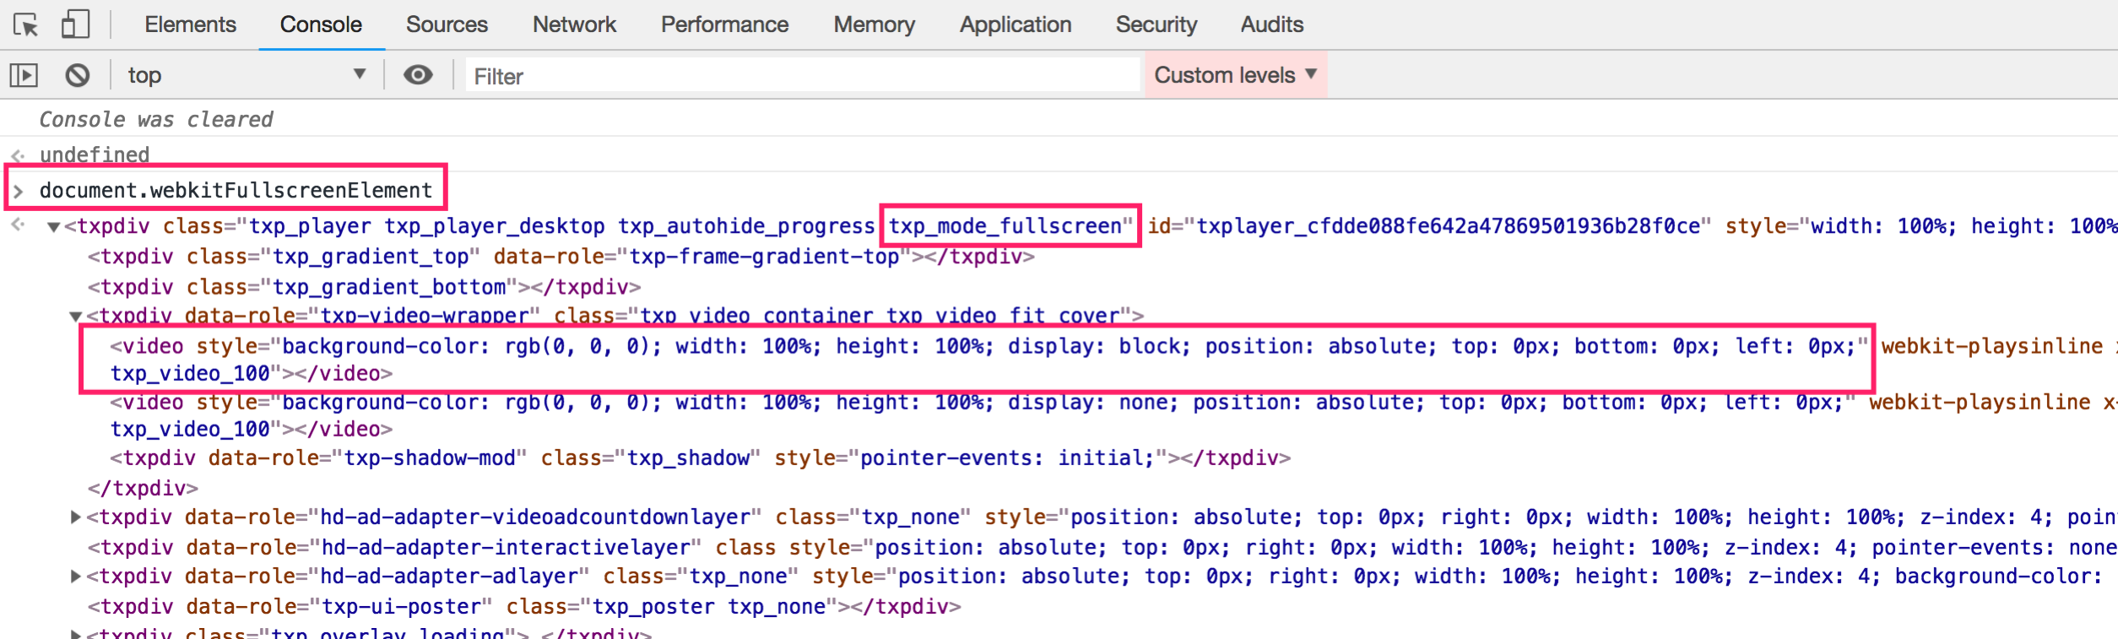Open the Sources tab
The height and width of the screenshot is (639, 2118).
pyautogui.click(x=447, y=24)
